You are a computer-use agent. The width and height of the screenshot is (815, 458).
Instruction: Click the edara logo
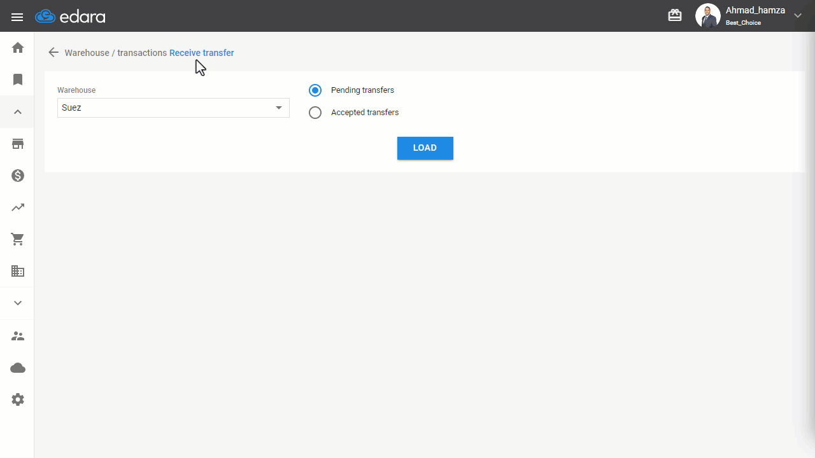coord(70,17)
